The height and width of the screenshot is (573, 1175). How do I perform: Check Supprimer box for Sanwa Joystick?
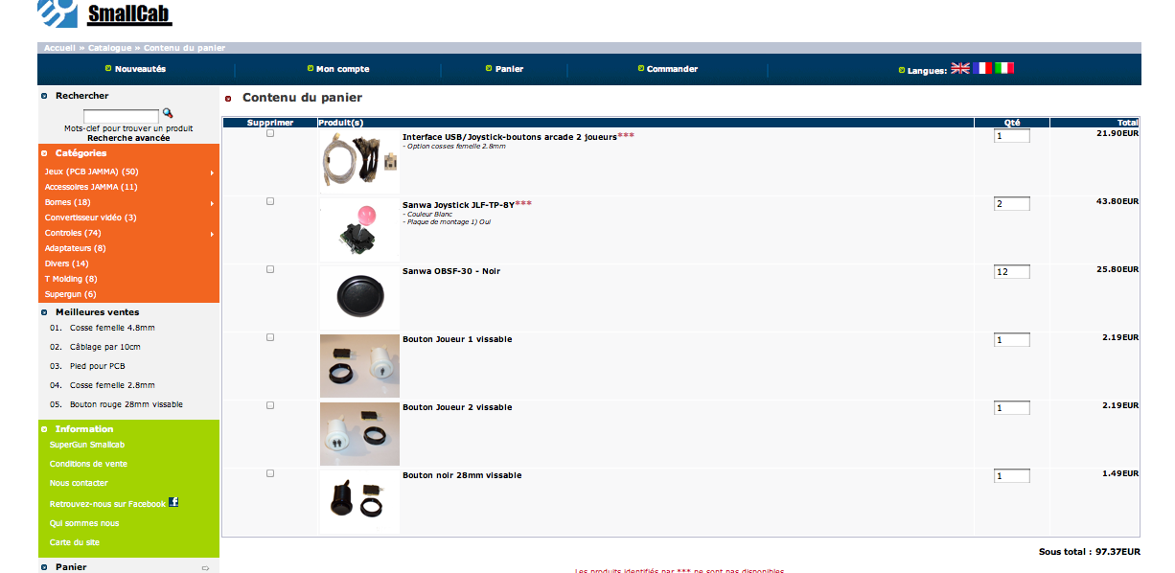click(270, 201)
